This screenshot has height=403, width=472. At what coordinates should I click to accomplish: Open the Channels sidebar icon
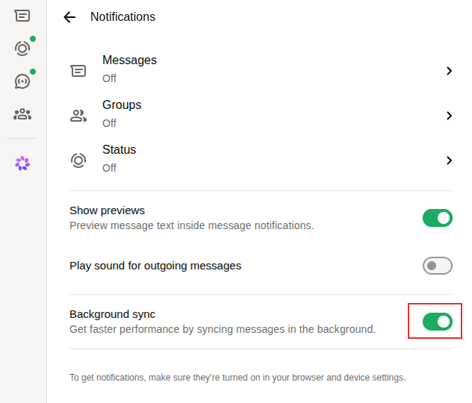coord(22,81)
